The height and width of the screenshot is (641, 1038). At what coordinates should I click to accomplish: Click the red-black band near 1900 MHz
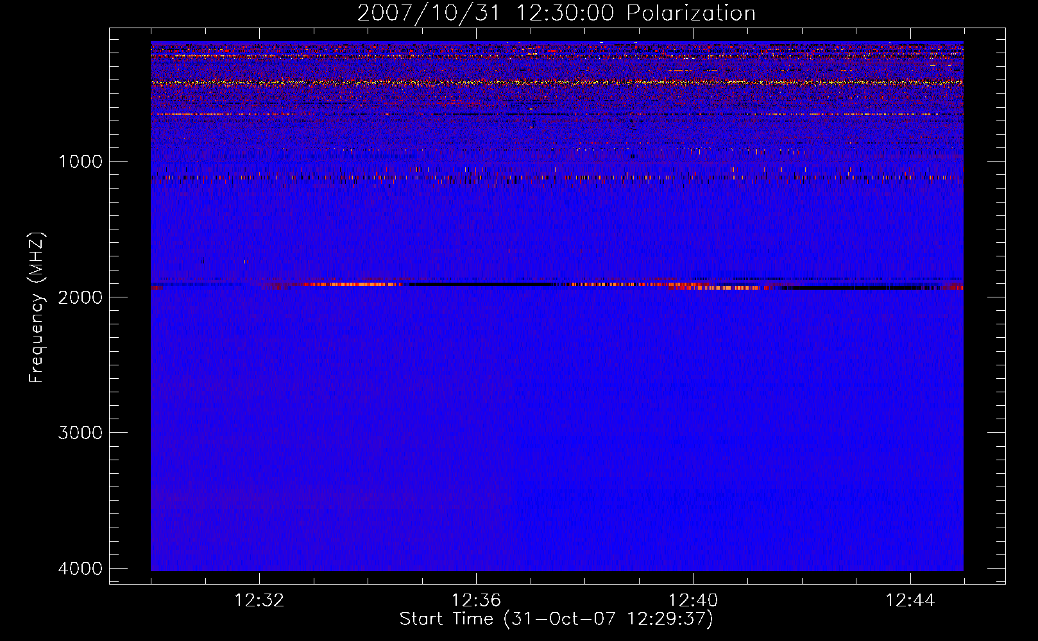pos(557,285)
